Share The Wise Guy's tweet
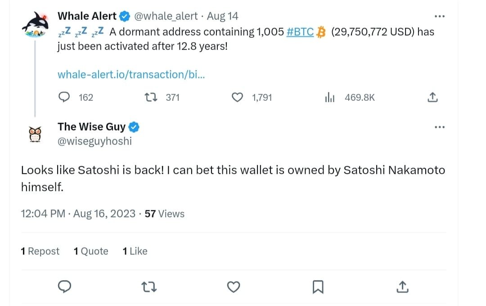The image size is (486, 306). tap(402, 286)
